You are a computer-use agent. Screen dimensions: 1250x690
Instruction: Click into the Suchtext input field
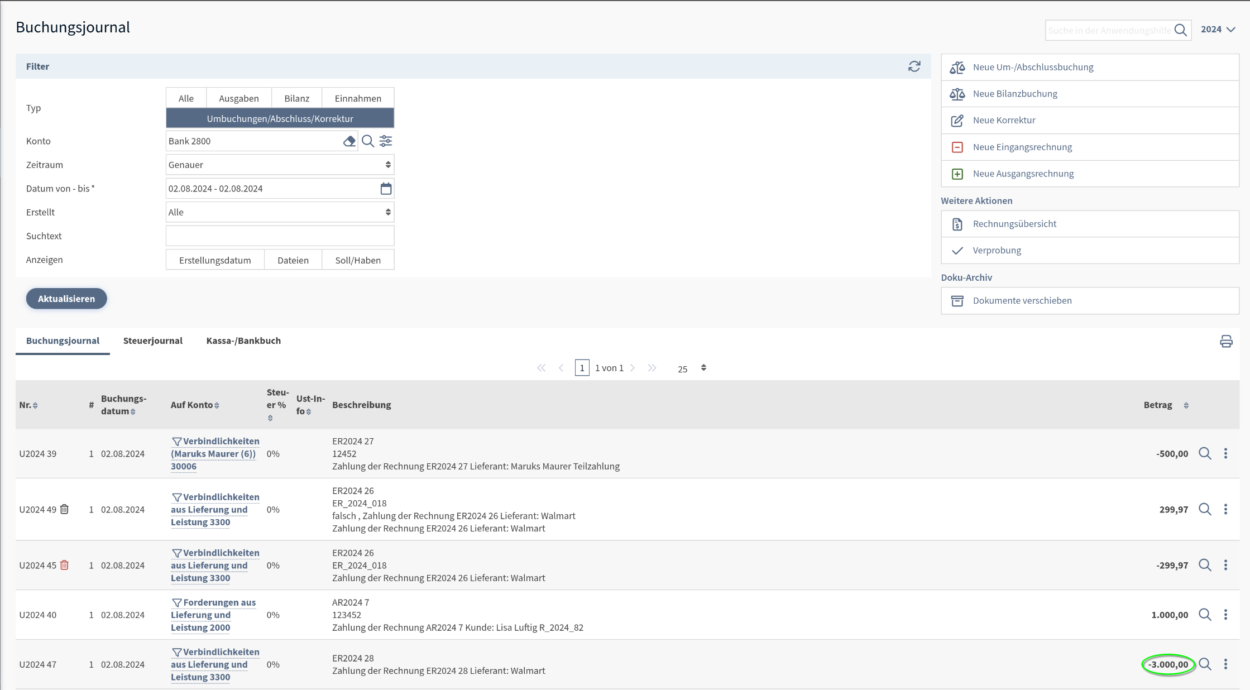pyautogui.click(x=280, y=236)
